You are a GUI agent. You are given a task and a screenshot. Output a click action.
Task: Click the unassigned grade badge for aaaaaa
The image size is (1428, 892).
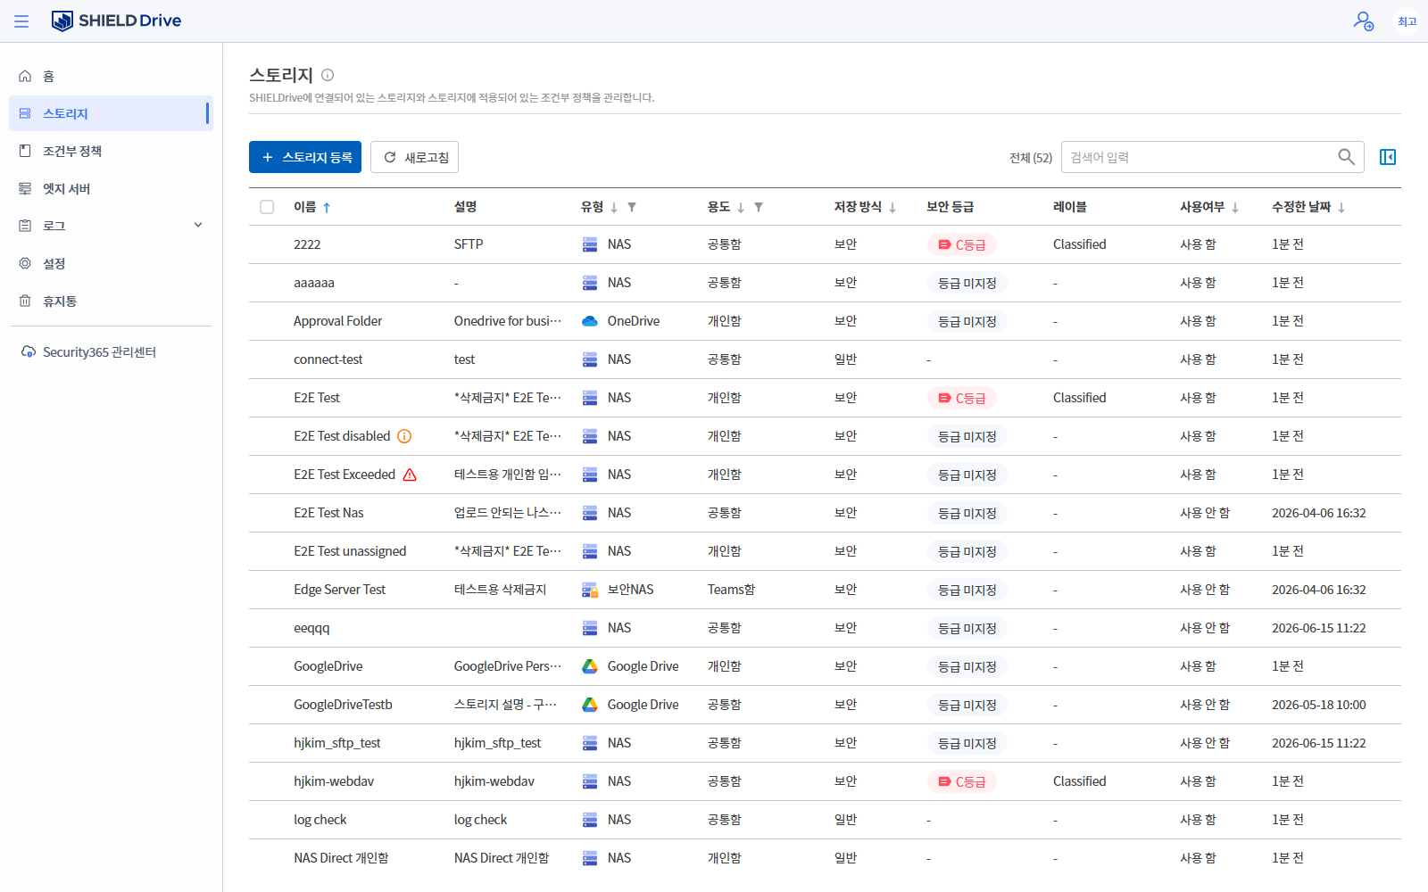coord(967,283)
